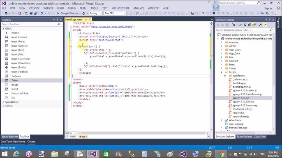Image resolution: width=282 pixels, height=158 pixels.
Task: Toggle pin on HtmlPage.html tab
Action: click(x=86, y=20)
